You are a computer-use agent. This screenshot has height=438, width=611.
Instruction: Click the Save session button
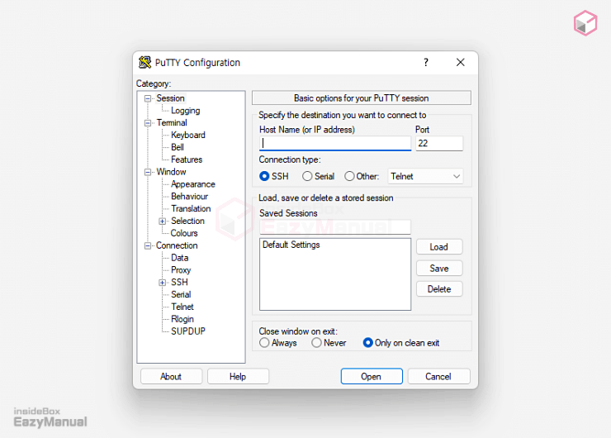pyautogui.click(x=439, y=269)
